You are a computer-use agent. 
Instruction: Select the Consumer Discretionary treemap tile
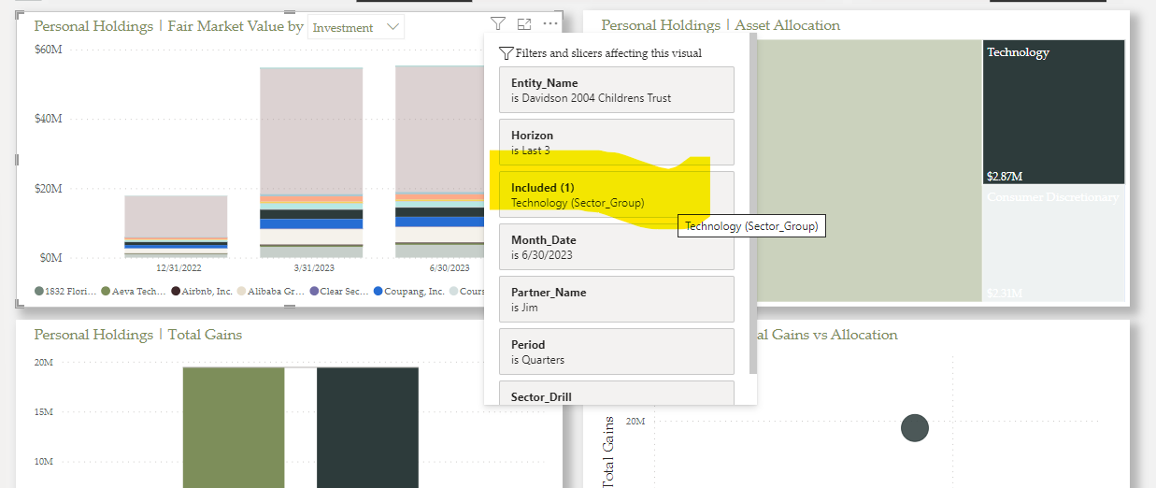pos(1053,243)
